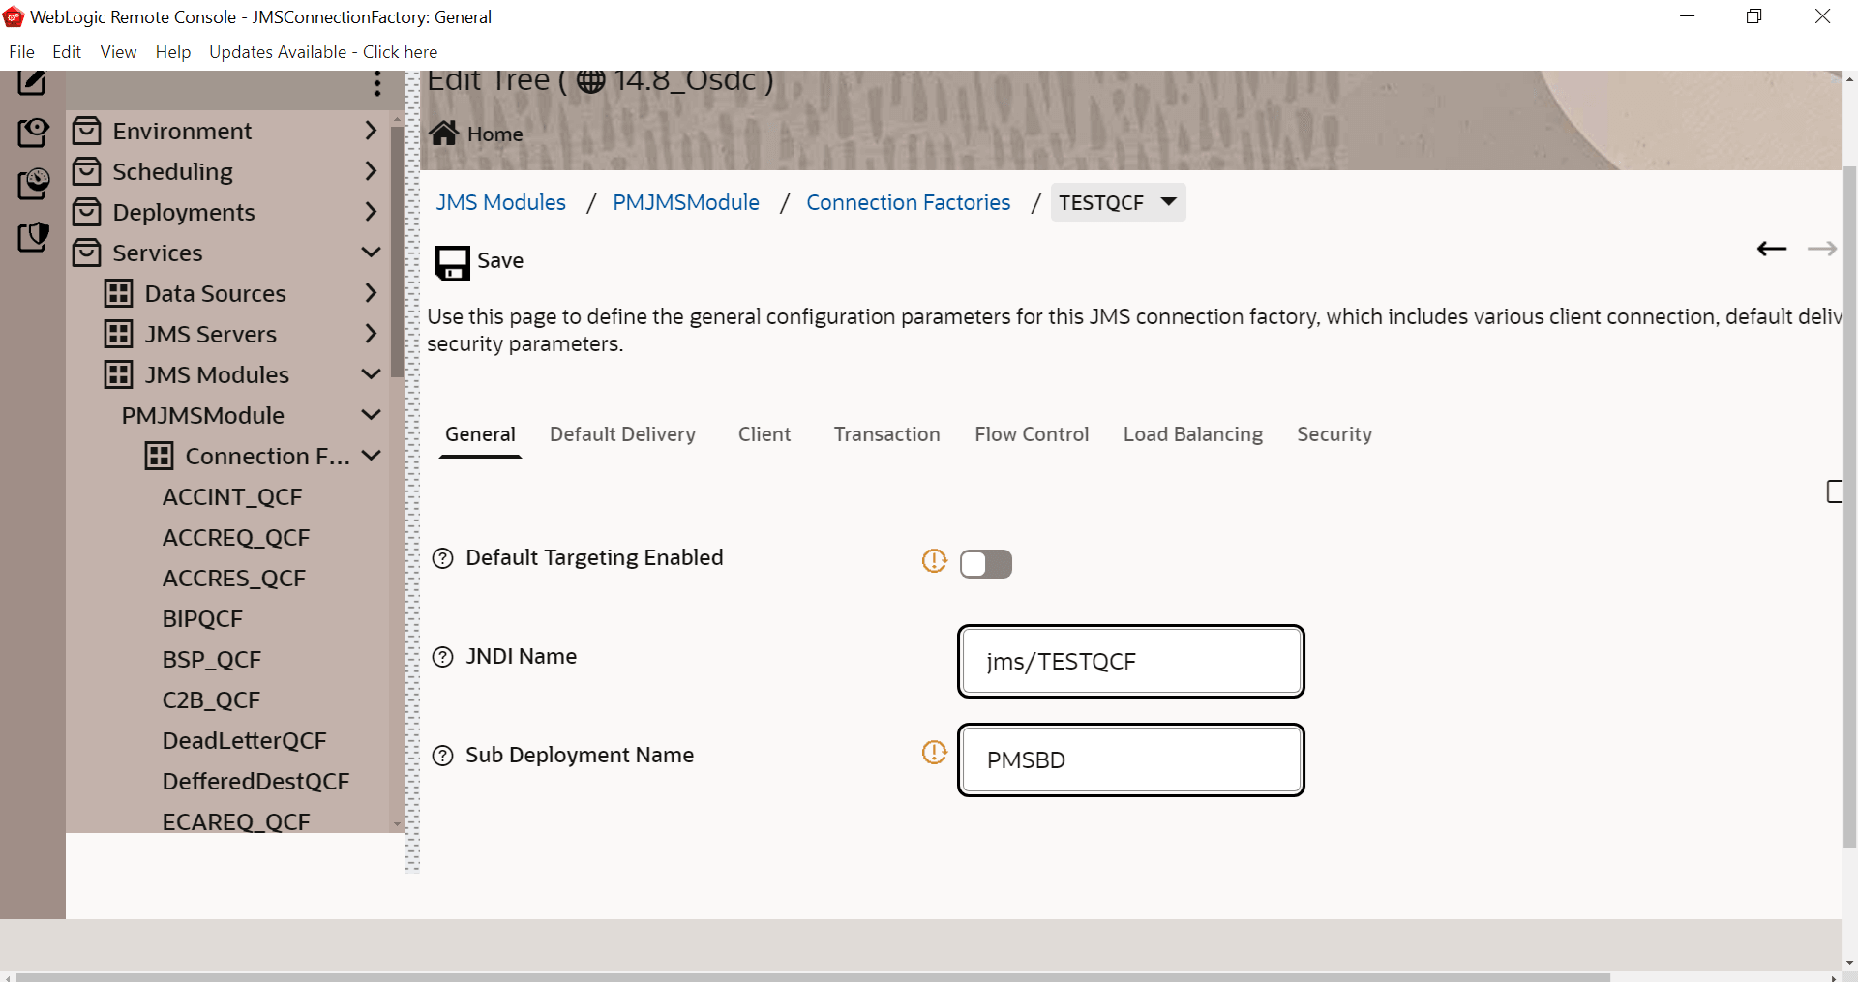
Task: Select C2B_QCF in the tree
Action: point(211,699)
